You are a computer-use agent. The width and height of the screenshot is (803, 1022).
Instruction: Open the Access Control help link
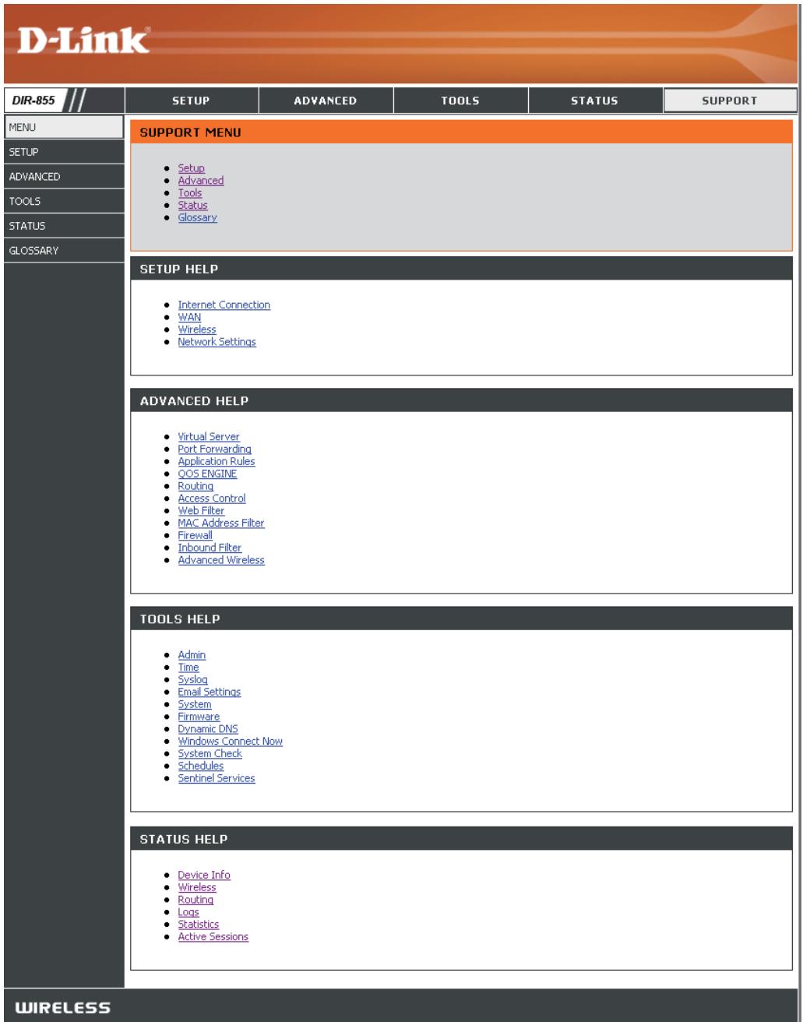(211, 499)
